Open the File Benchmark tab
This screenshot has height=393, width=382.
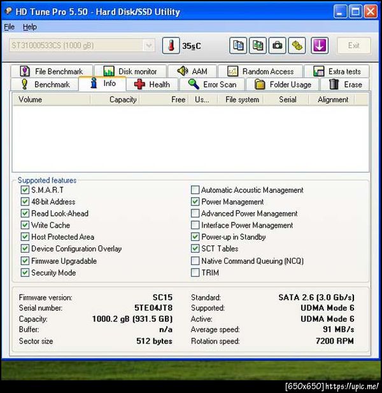[x=52, y=71]
